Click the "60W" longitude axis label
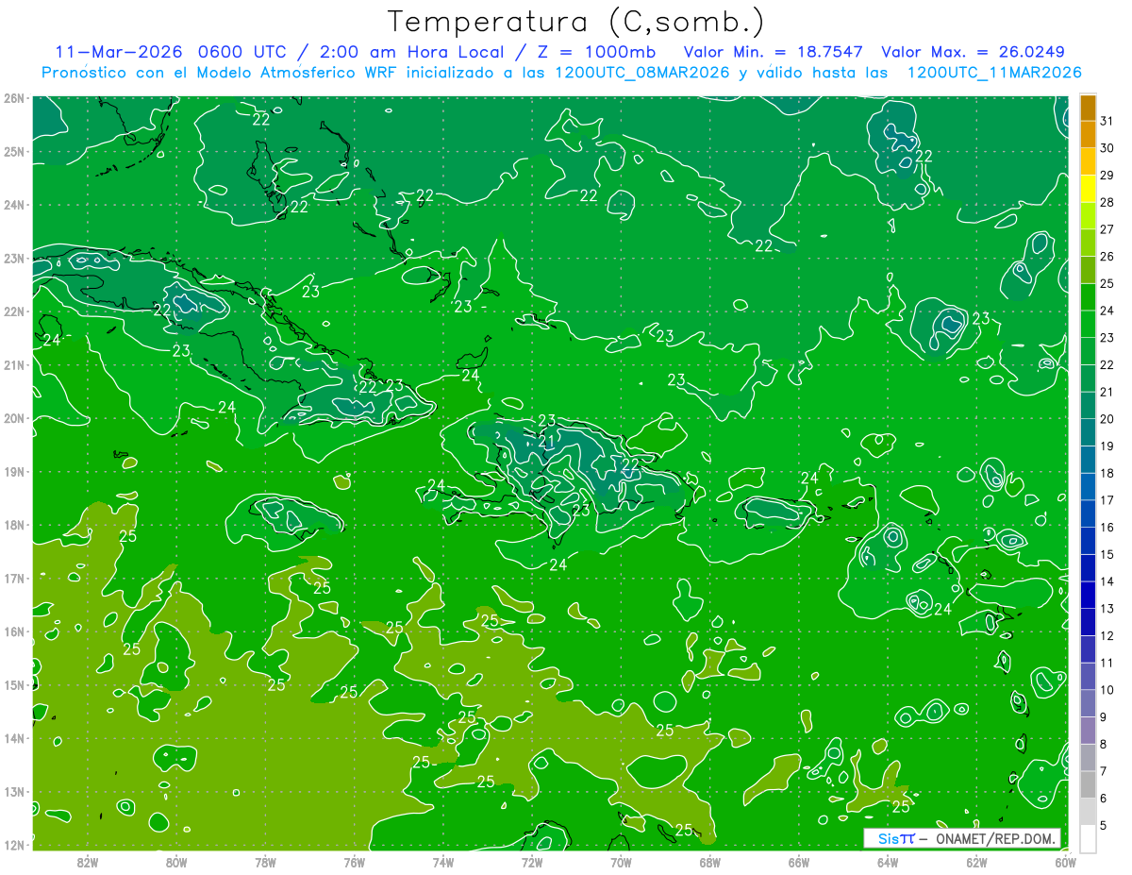Screen dimensions: 1132x875 (1066, 862)
